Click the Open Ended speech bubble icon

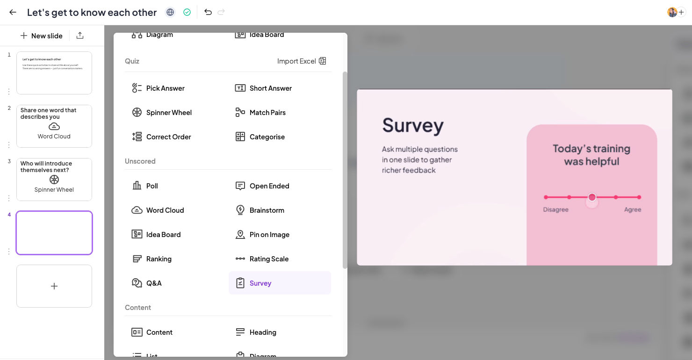tap(240, 186)
